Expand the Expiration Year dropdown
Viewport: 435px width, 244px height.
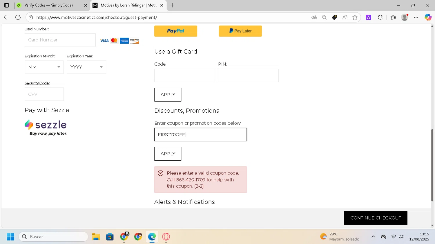[x=86, y=67]
